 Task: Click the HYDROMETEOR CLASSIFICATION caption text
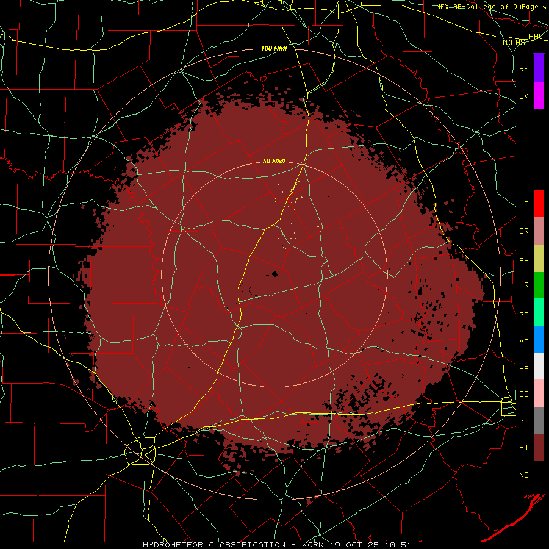[x=214, y=545]
